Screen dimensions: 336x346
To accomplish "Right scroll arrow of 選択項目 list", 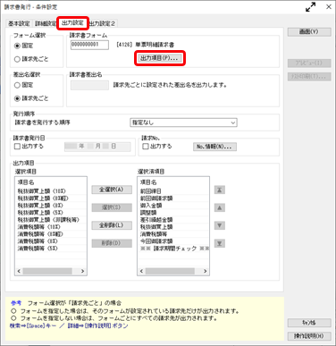I will 82,271.
